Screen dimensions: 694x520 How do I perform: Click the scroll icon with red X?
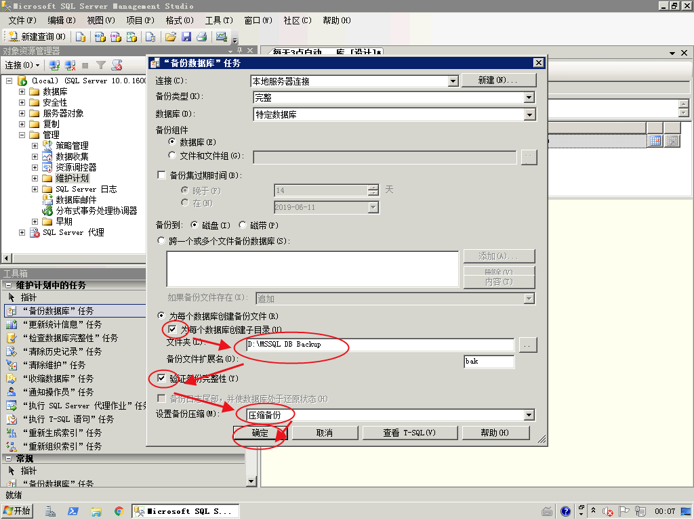pos(117,66)
